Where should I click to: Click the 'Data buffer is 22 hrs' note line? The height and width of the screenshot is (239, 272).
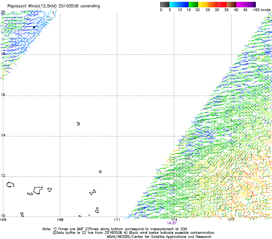coord(133,233)
